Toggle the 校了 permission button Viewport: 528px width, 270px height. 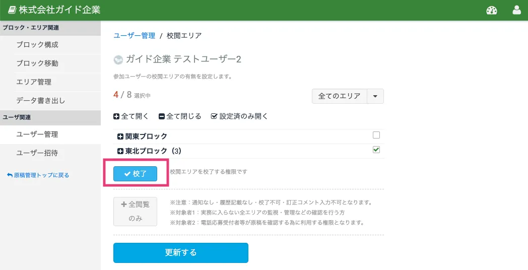135,174
